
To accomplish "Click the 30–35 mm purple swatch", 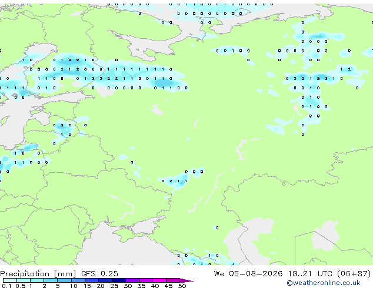I will coord(132,280).
